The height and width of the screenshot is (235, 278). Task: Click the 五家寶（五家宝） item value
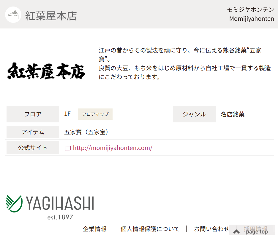point(86,132)
